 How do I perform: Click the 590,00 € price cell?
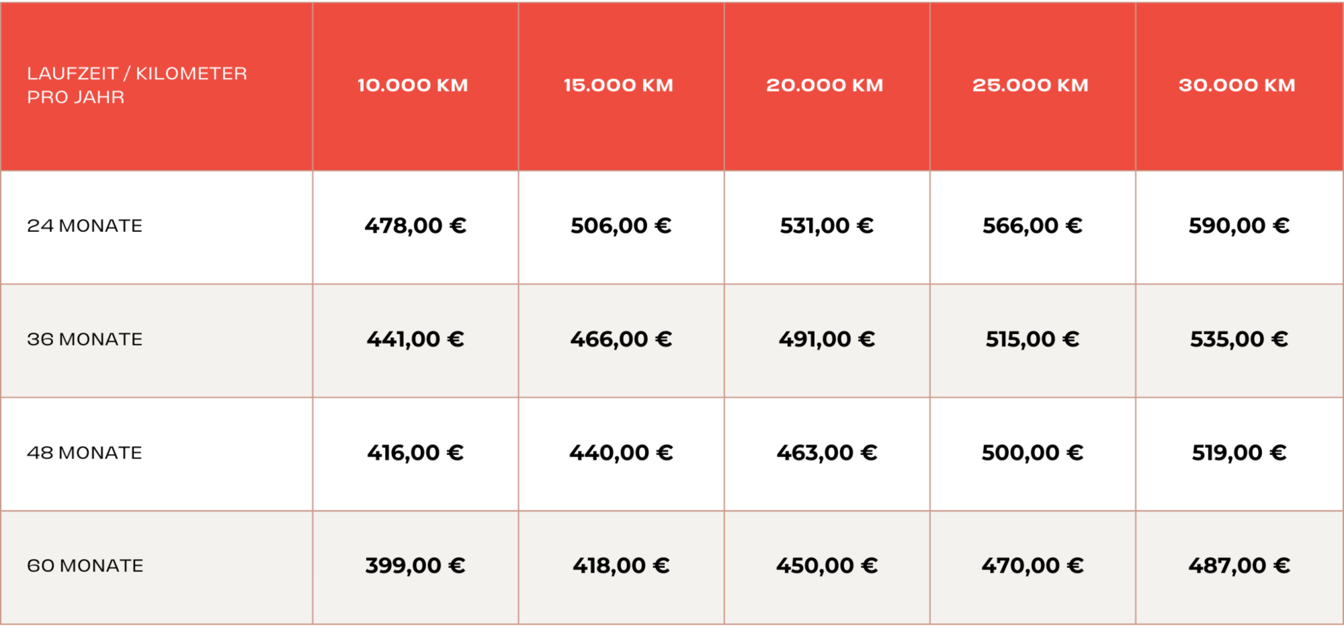(x=1238, y=226)
